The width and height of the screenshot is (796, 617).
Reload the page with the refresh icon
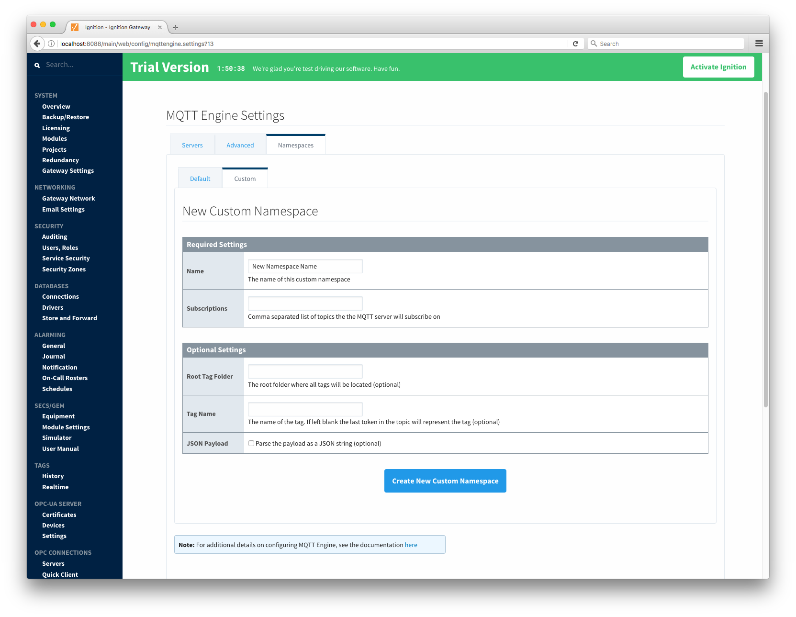pyautogui.click(x=575, y=44)
